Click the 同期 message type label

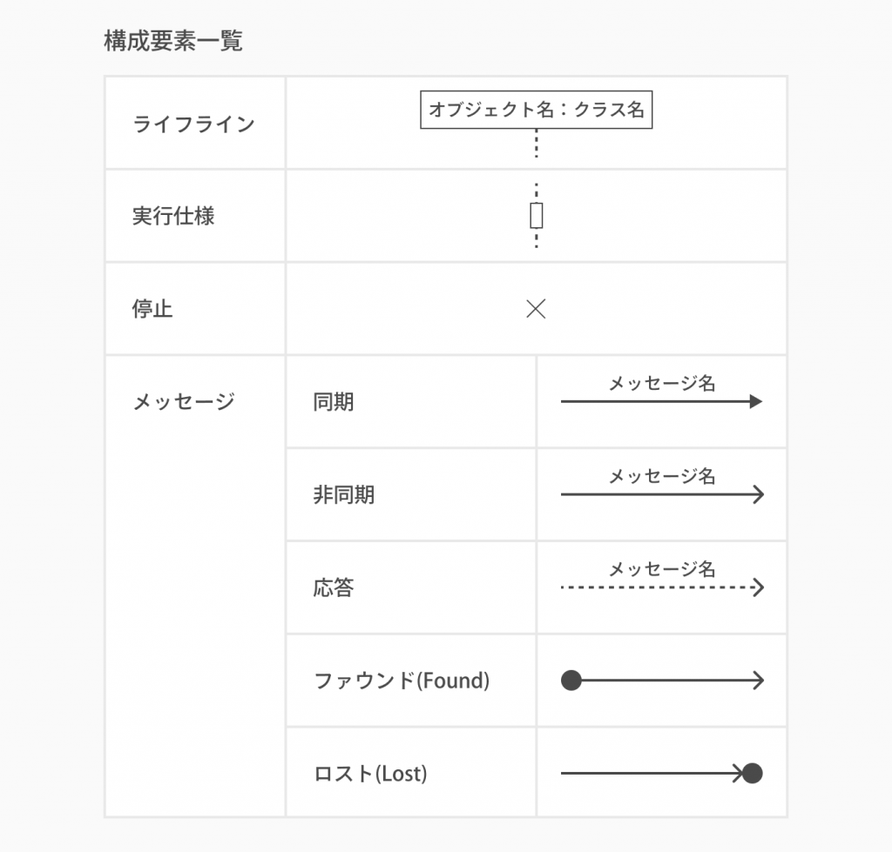pyautogui.click(x=334, y=402)
